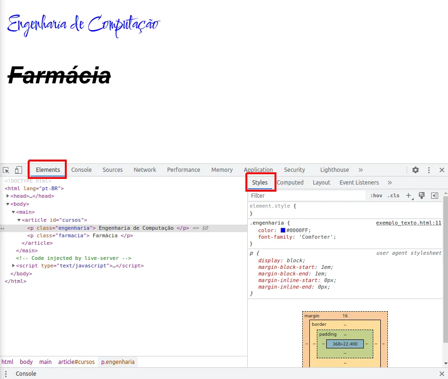Image resolution: width=448 pixels, height=379 pixels.
Task: Toggle :hov element state panel
Action: (376, 195)
